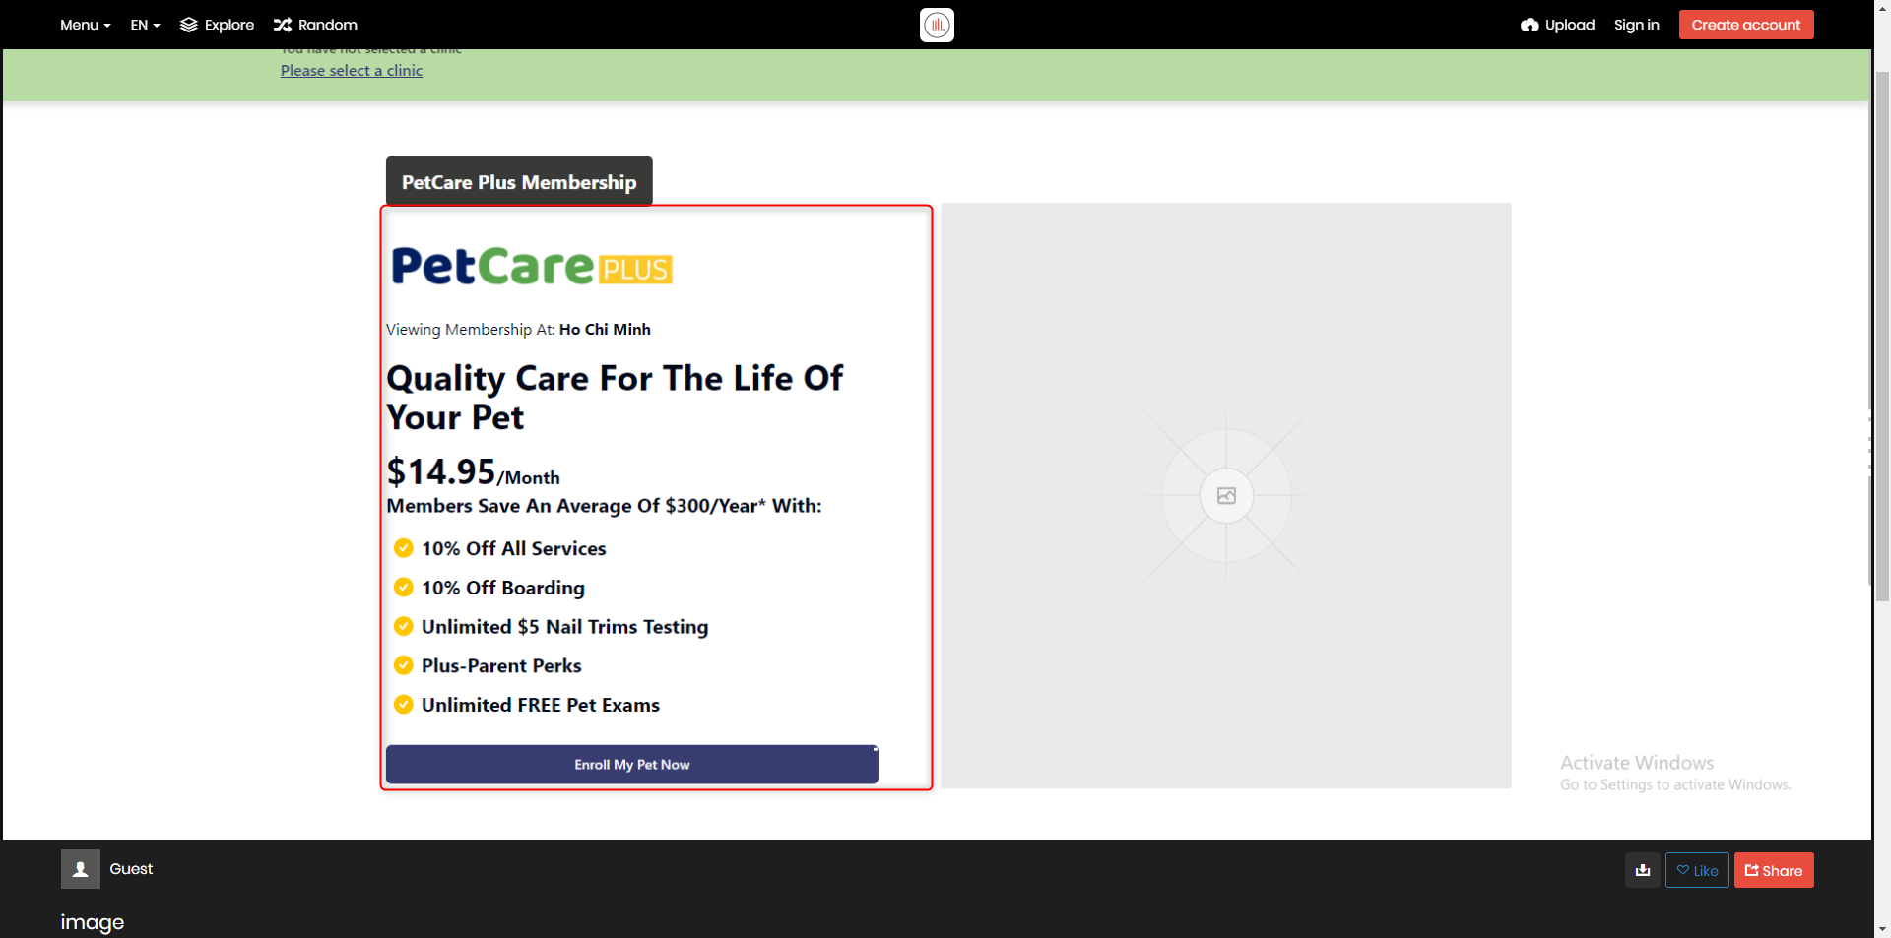Click the 'Members Save An Average' line
The width and height of the screenshot is (1891, 938).
pyautogui.click(x=604, y=506)
